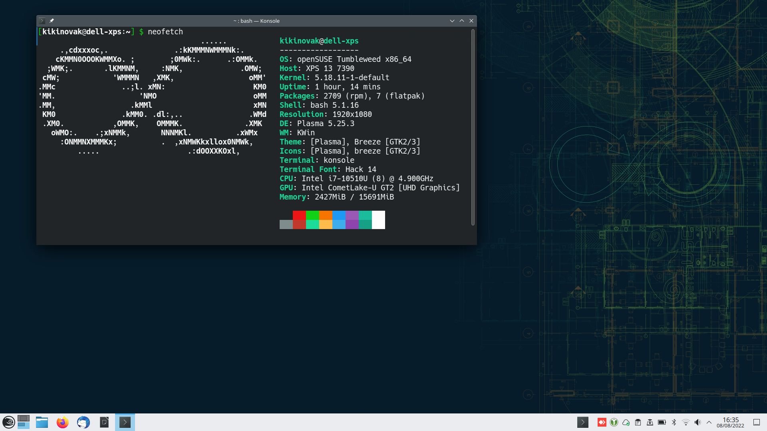Launch Firefox from the taskbar
Image resolution: width=767 pixels, height=431 pixels.
coord(63,422)
